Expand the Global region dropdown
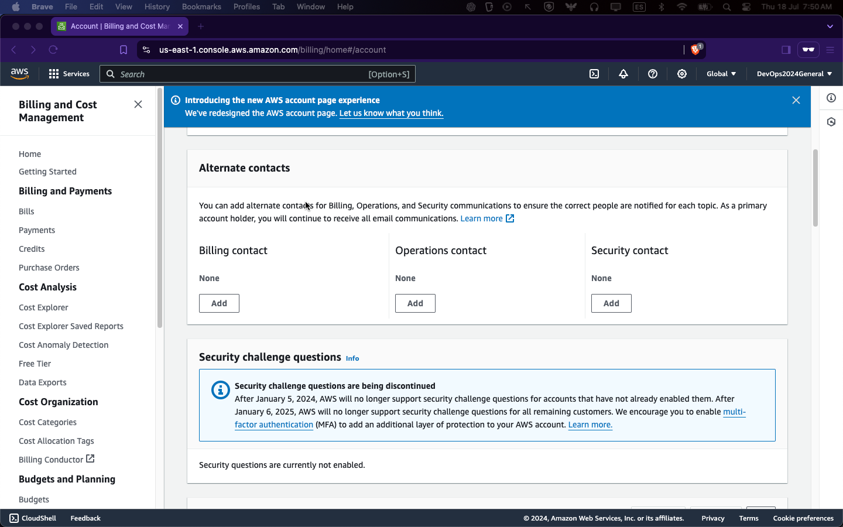 (721, 74)
